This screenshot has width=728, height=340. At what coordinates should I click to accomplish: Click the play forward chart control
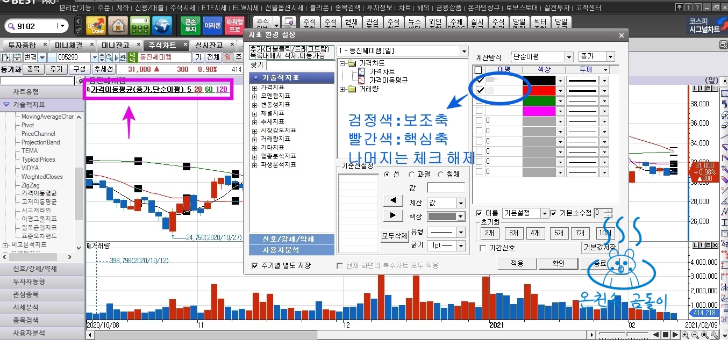click(x=675, y=335)
